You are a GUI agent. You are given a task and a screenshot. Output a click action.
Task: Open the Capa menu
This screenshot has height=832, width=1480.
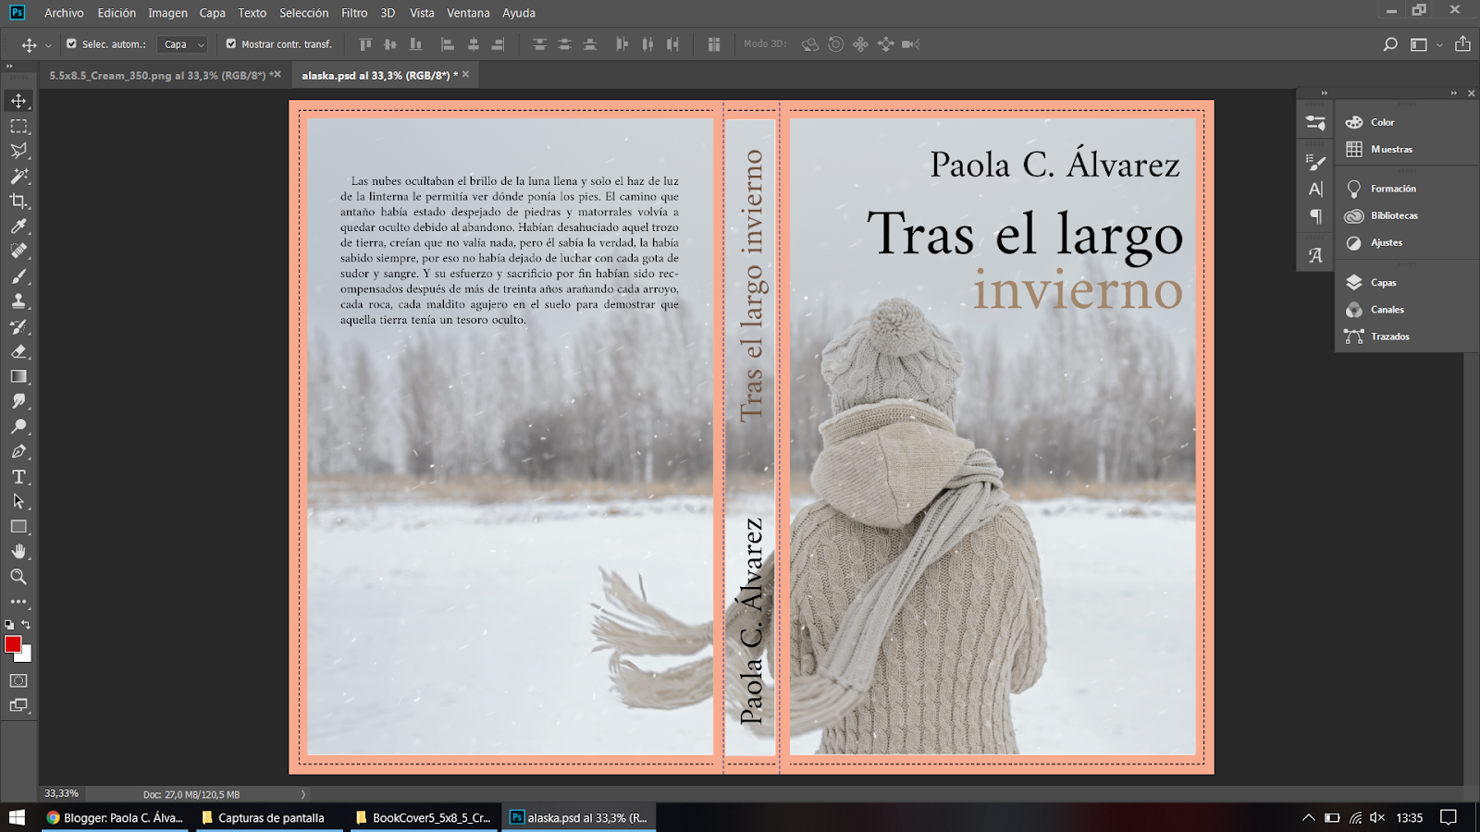213,13
